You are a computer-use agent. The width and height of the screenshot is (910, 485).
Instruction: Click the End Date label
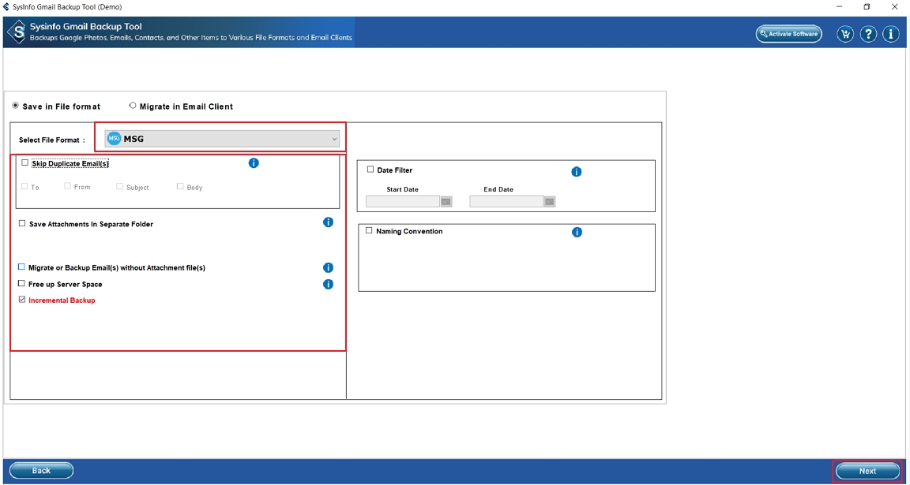498,189
